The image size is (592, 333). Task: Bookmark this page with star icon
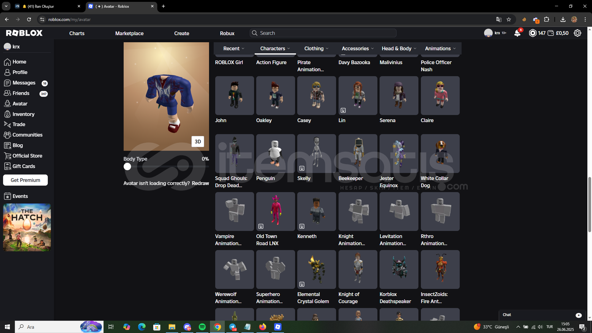coord(509,19)
